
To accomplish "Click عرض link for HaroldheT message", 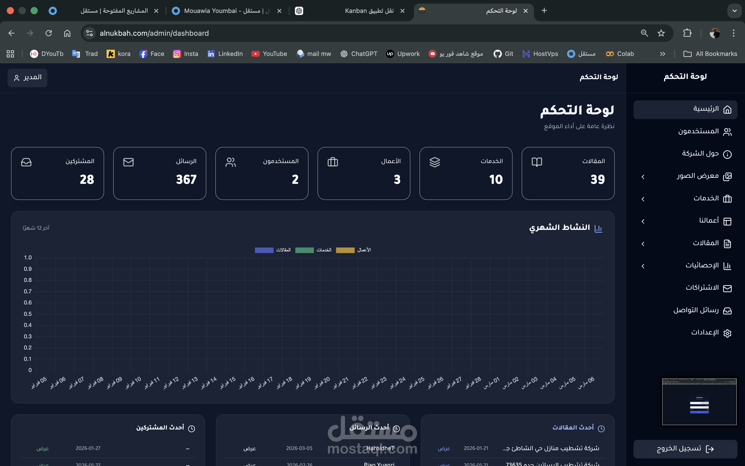I will click(250, 448).
